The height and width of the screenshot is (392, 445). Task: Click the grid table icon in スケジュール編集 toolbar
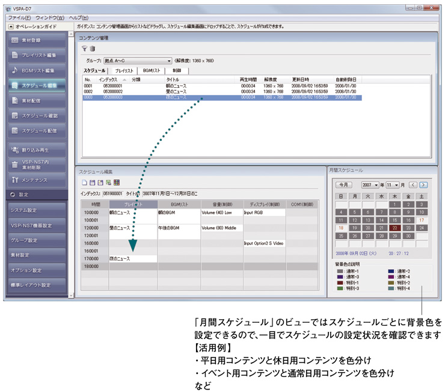point(116,182)
